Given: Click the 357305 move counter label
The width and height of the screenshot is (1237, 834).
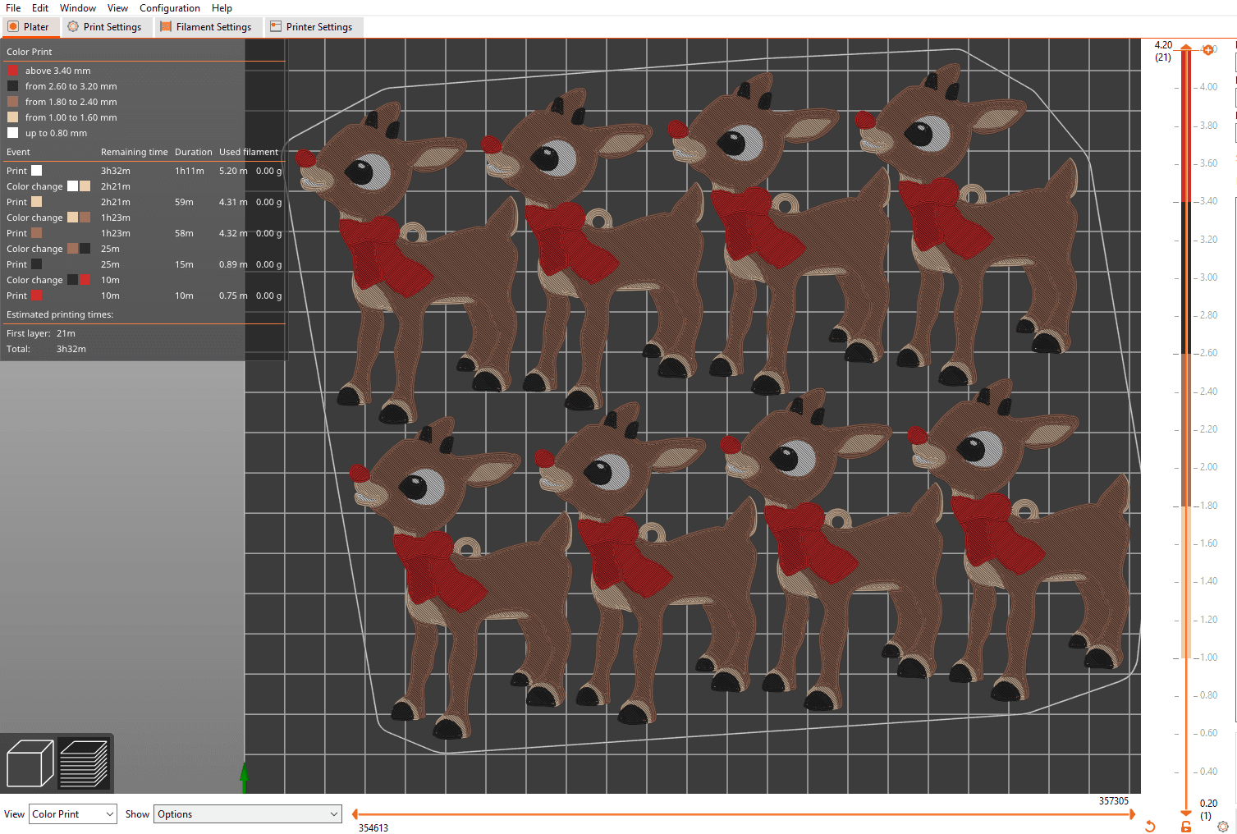Looking at the screenshot, I should coord(1114,801).
